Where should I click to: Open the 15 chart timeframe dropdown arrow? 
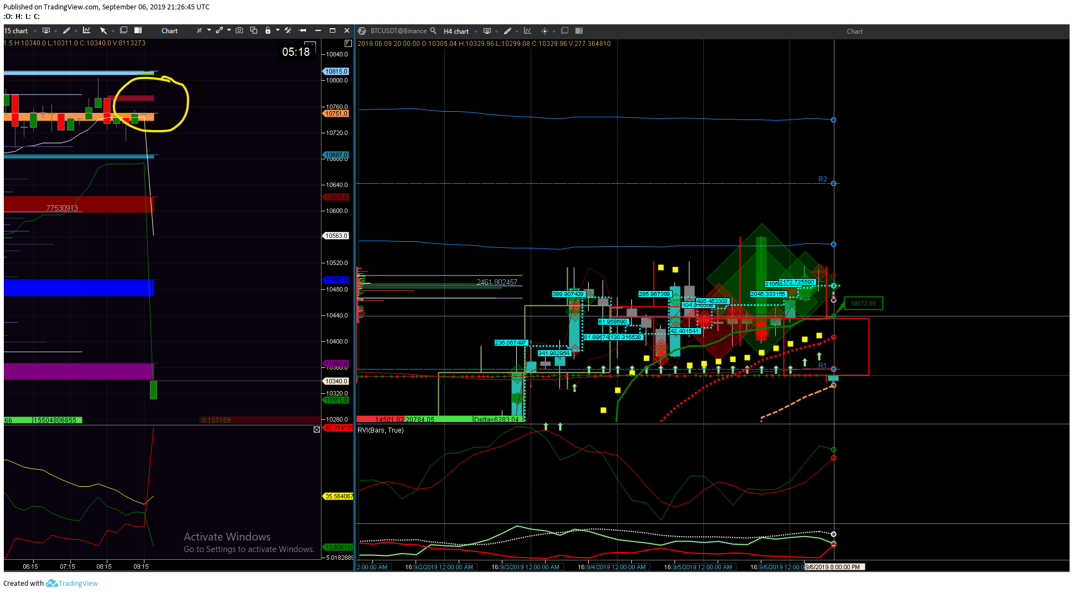pos(35,32)
